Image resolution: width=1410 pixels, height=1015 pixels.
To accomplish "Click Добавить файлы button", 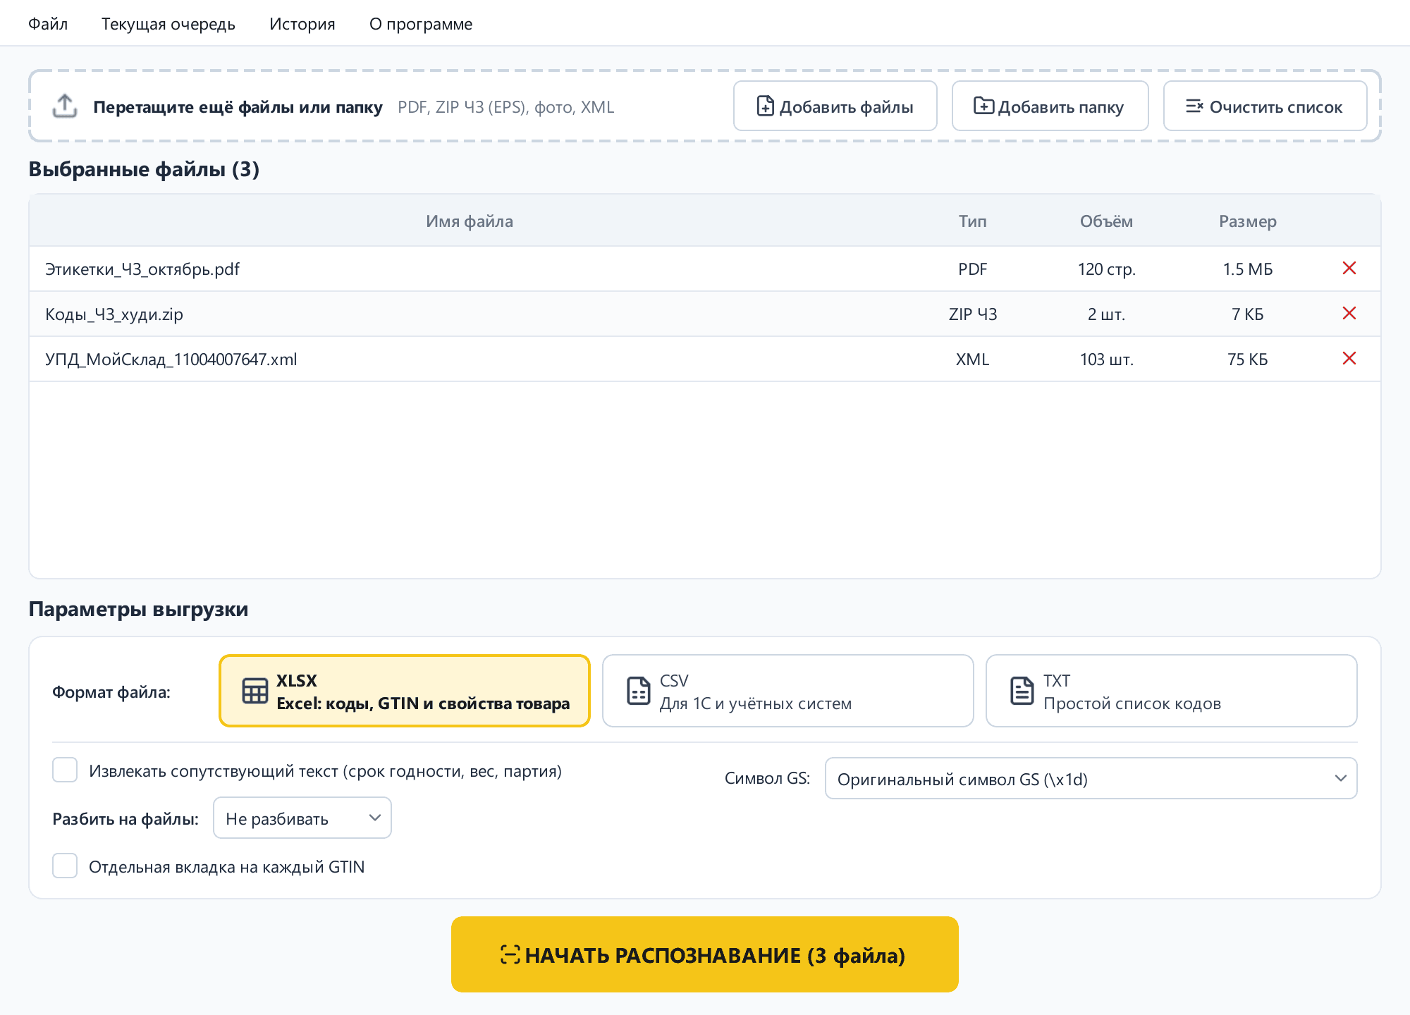I will [x=835, y=106].
